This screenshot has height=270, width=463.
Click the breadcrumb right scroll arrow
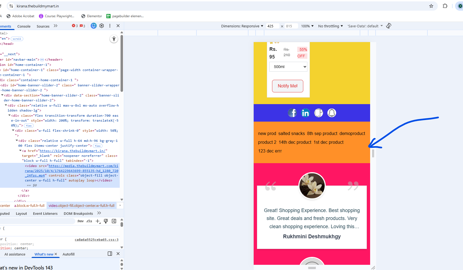tap(120, 206)
